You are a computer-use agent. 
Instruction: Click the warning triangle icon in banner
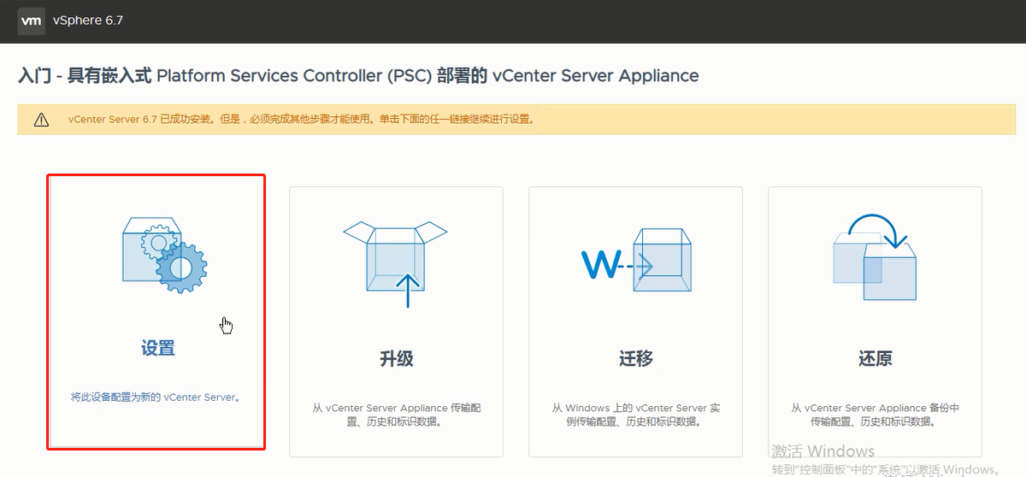click(41, 120)
